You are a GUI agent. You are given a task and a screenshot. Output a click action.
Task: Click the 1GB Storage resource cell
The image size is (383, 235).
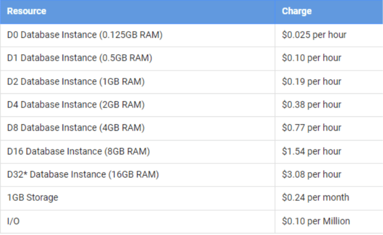(x=33, y=198)
